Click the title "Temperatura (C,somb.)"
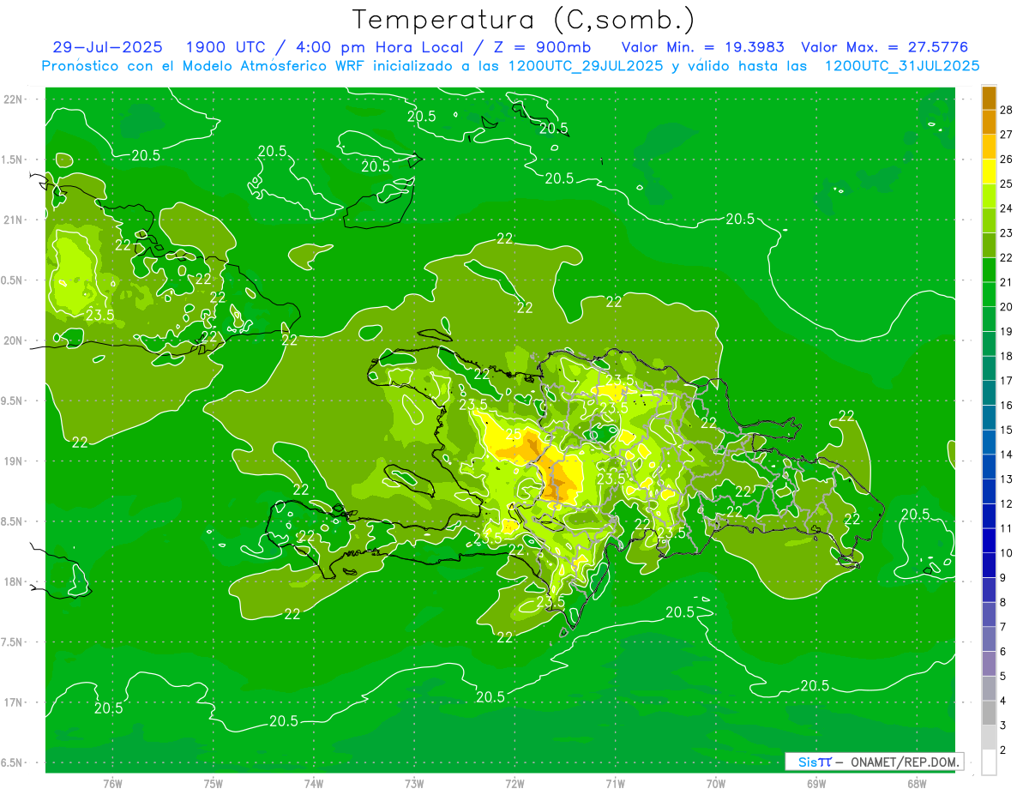Screen dimensions: 1029x795 tap(523, 21)
